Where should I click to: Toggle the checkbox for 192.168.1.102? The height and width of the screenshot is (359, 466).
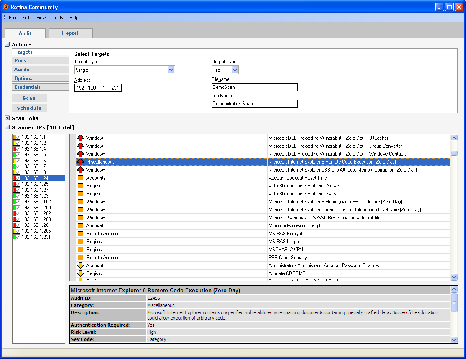tap(18, 202)
